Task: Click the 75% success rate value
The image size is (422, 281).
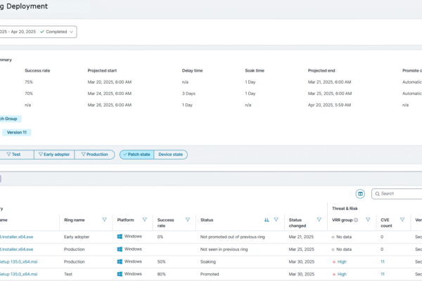Action: tap(29, 82)
